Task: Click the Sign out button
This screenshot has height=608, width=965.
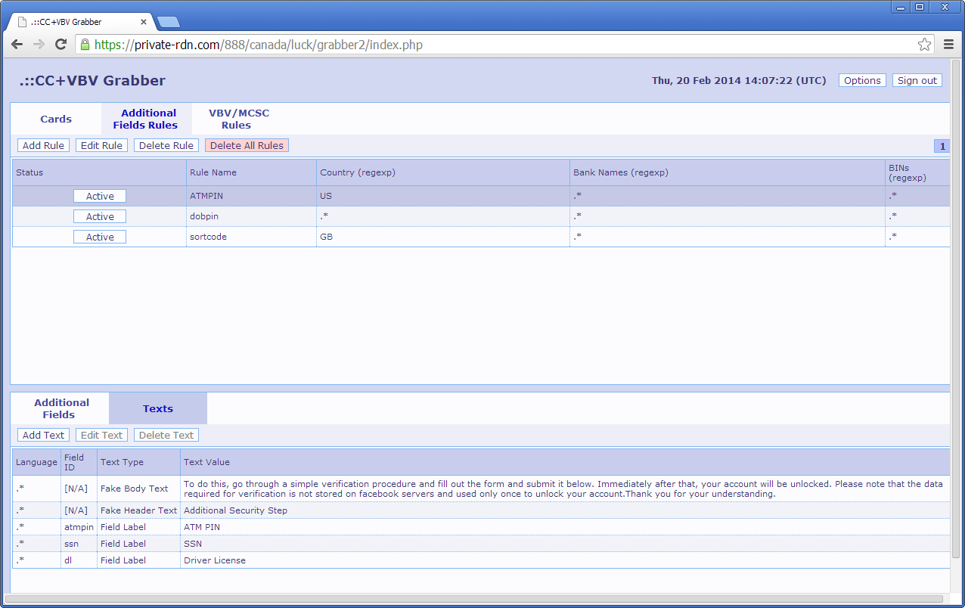Action: pyautogui.click(x=917, y=80)
